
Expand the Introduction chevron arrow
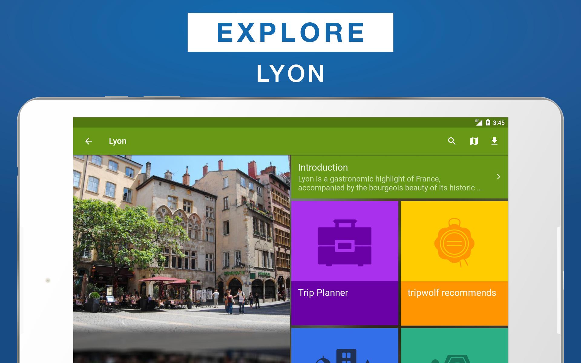tap(498, 177)
